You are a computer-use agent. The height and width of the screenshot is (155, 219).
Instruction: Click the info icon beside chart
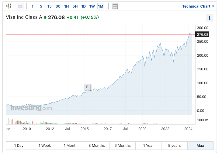click(210, 18)
